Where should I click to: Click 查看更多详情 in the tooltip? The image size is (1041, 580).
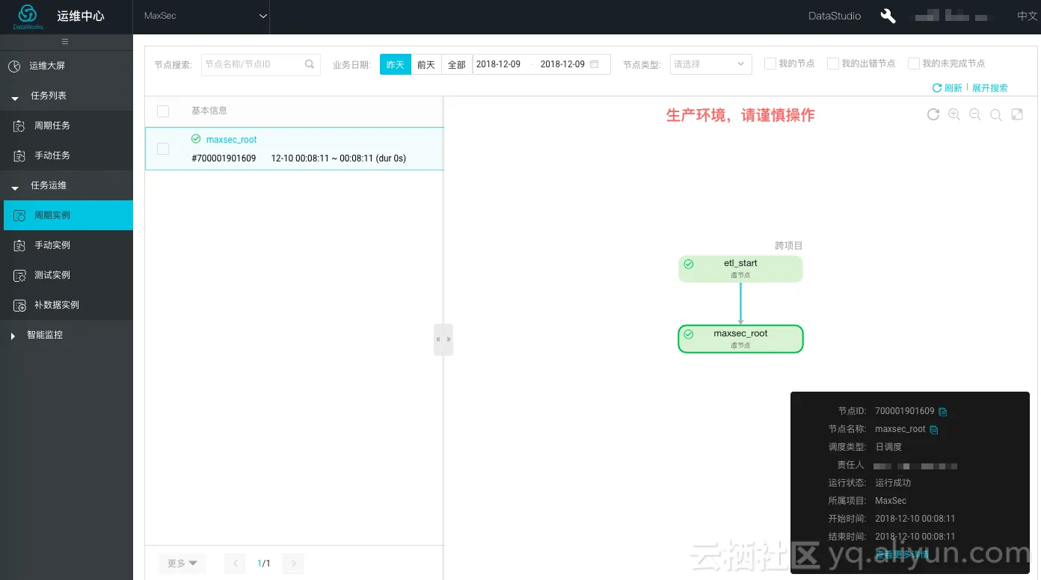click(x=902, y=555)
